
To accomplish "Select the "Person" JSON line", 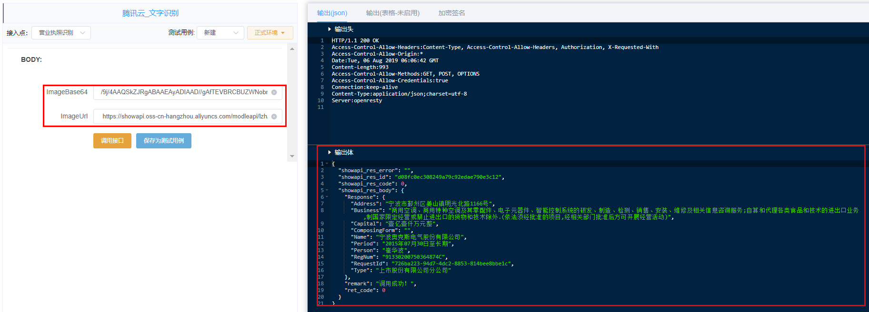I will pos(380,250).
